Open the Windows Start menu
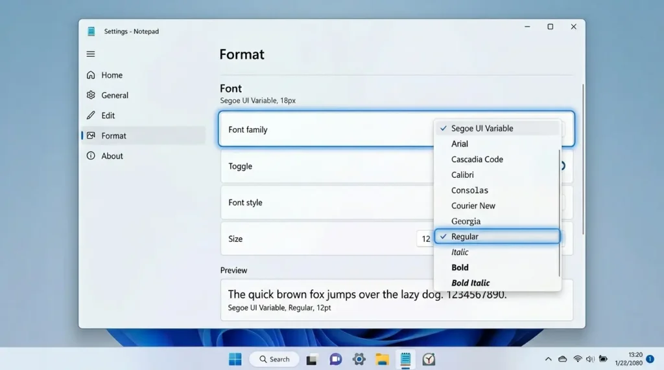The width and height of the screenshot is (664, 370). pyautogui.click(x=235, y=360)
